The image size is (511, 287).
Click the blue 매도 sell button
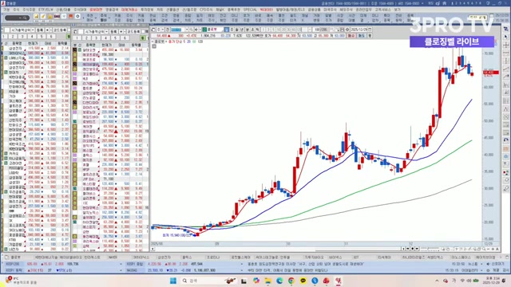click(362, 35)
